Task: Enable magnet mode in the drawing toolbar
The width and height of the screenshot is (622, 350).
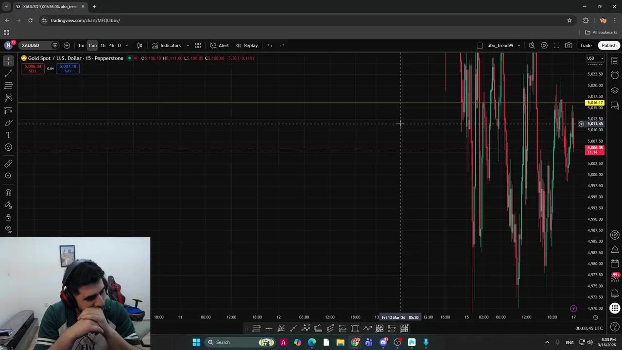Action: click(8, 192)
